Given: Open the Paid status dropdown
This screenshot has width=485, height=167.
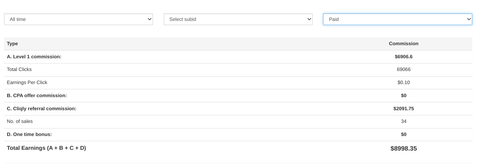Looking at the screenshot, I should (x=398, y=19).
